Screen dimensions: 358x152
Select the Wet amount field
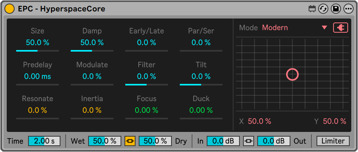coord(105,141)
